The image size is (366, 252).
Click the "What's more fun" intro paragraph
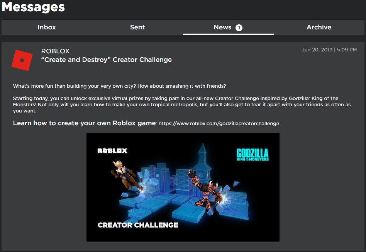pos(120,86)
